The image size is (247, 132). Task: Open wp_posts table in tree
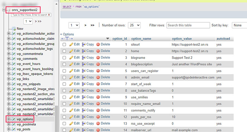[24, 129]
